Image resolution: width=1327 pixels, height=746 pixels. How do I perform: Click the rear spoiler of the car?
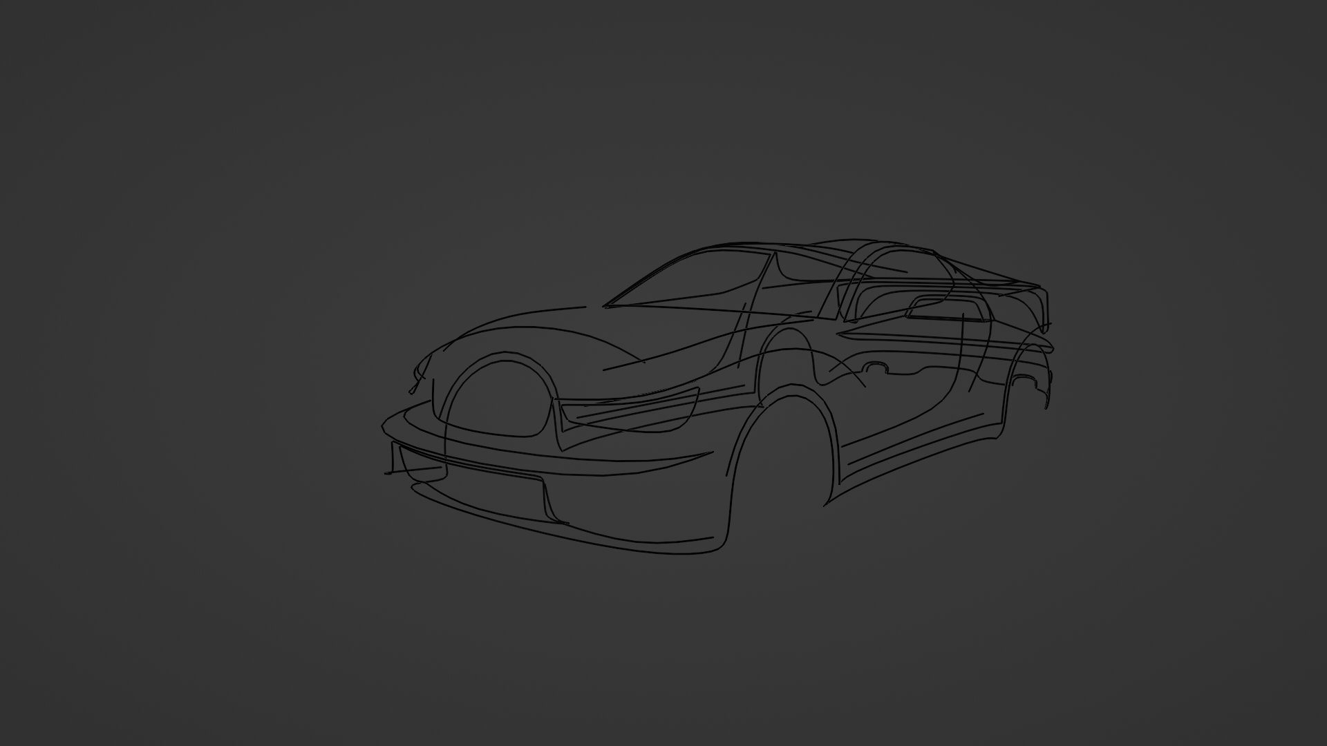pos(1023,294)
